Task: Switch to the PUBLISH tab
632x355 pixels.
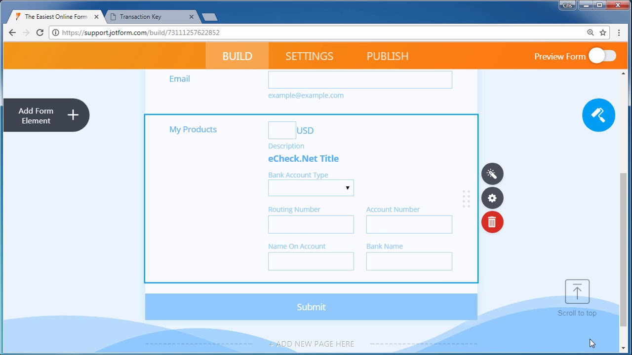Action: 387,56
